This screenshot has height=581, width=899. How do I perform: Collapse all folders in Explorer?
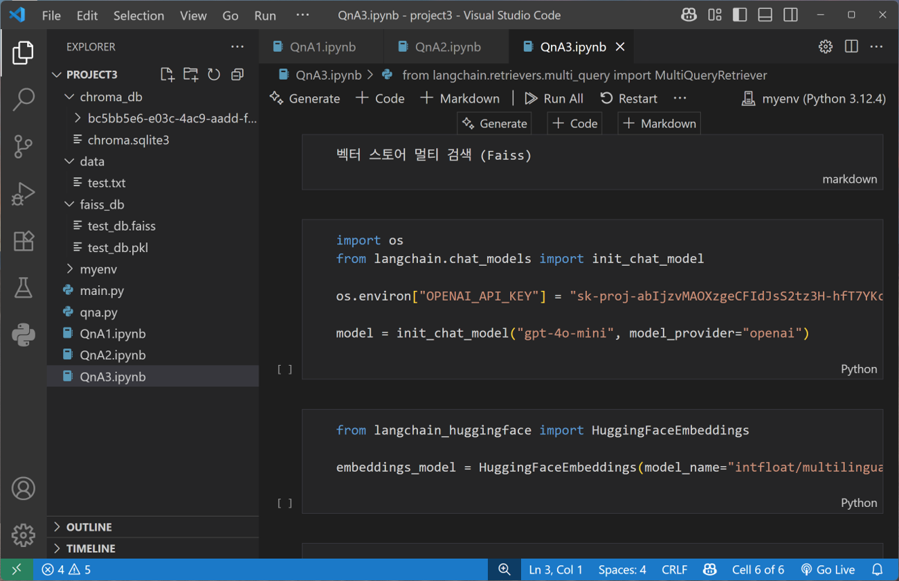(237, 74)
